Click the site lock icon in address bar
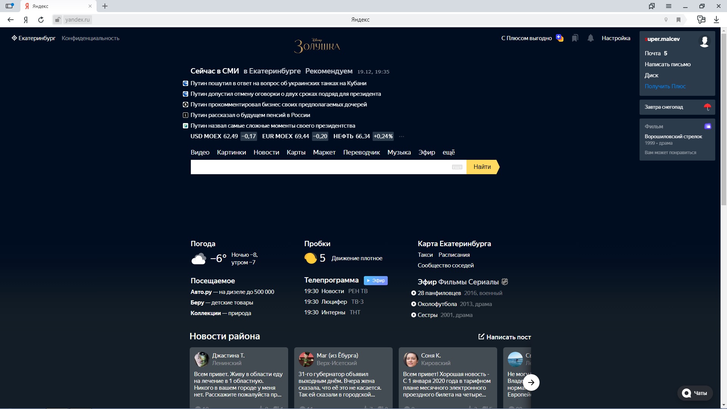Image resolution: width=727 pixels, height=409 pixels. click(x=57, y=20)
